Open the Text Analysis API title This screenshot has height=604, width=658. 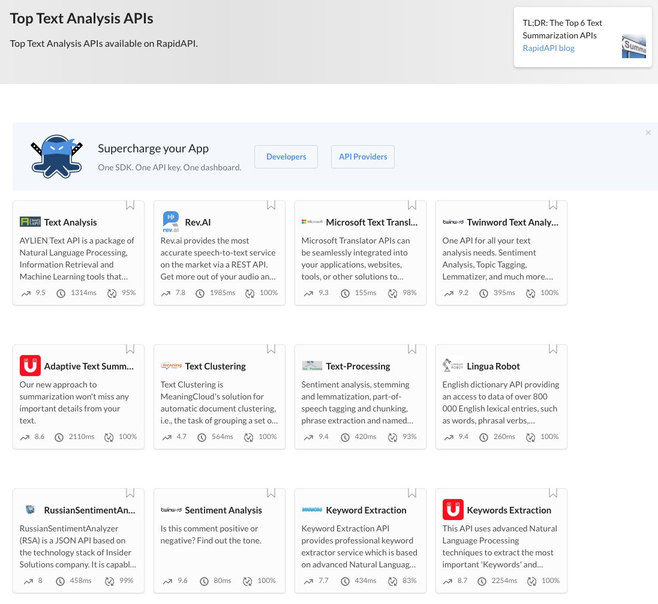(71, 222)
